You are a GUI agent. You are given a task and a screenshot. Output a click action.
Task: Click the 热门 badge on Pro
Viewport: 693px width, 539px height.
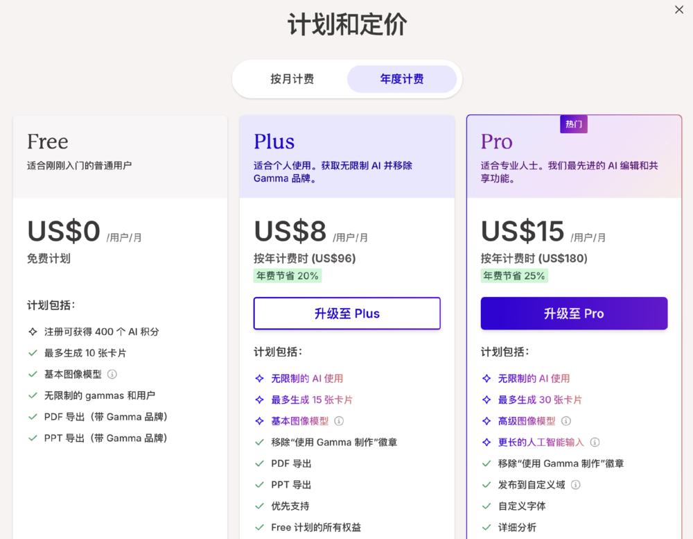coord(574,124)
